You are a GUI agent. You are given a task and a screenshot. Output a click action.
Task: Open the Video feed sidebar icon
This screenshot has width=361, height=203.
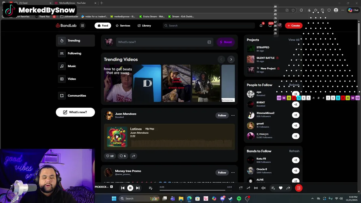click(62, 79)
